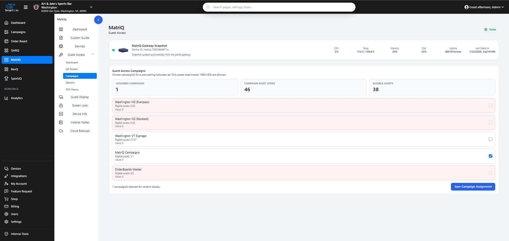Click the Order Board icon
The image size is (509, 241).
(x=6, y=41)
